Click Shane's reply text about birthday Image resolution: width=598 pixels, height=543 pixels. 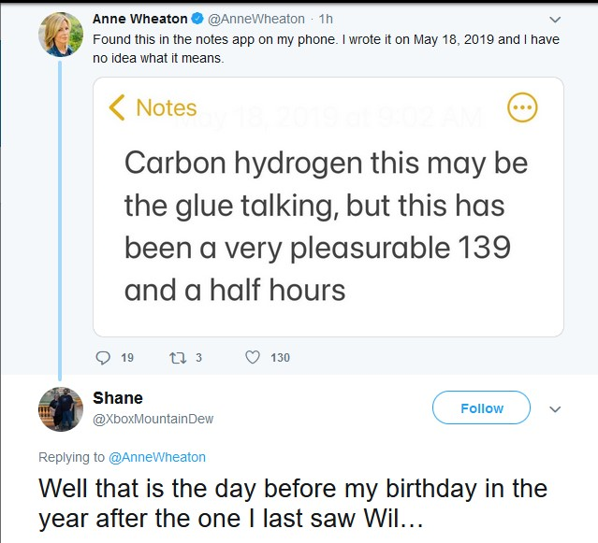(292, 503)
